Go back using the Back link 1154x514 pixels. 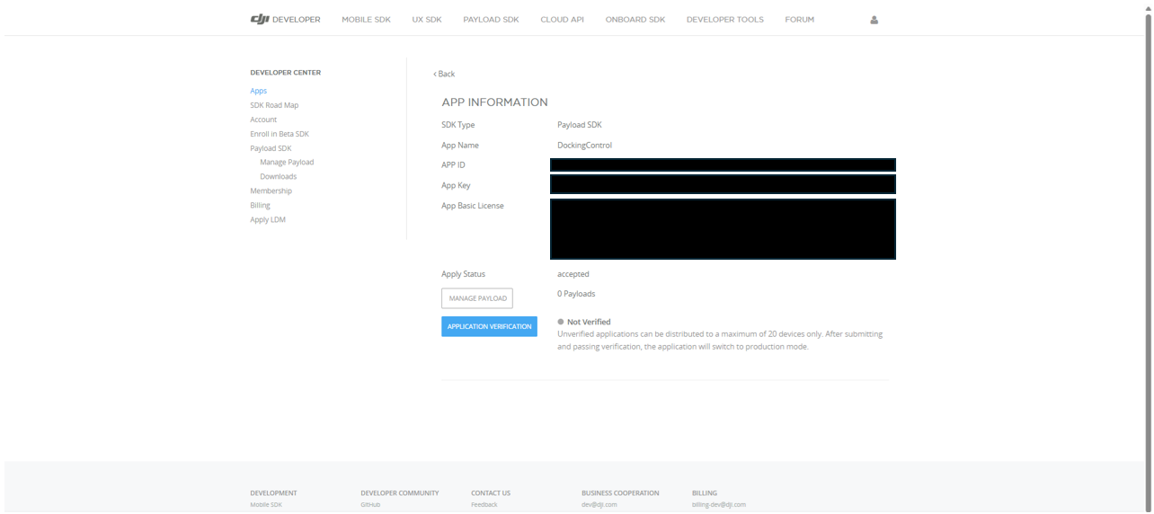point(444,74)
